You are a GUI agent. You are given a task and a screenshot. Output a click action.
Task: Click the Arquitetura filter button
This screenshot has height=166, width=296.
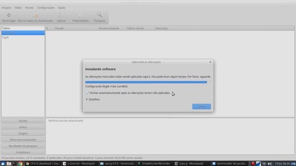click(23, 152)
